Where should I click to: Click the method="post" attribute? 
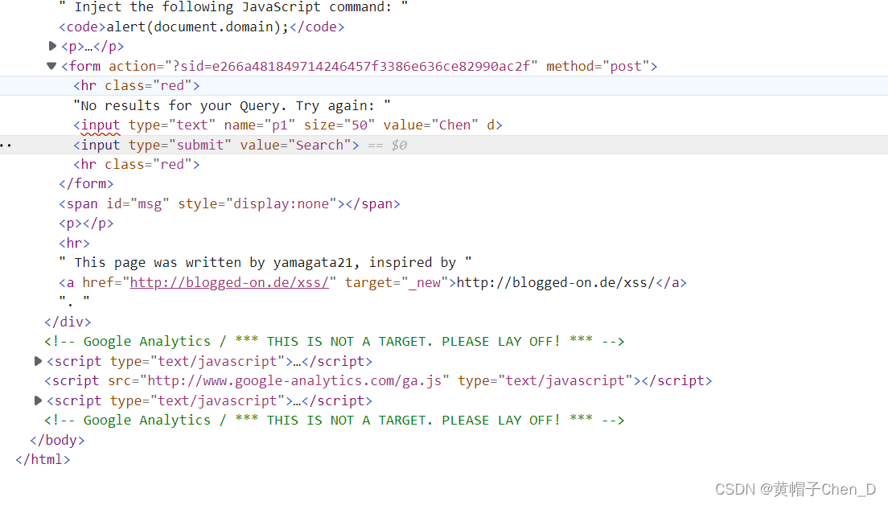598,66
